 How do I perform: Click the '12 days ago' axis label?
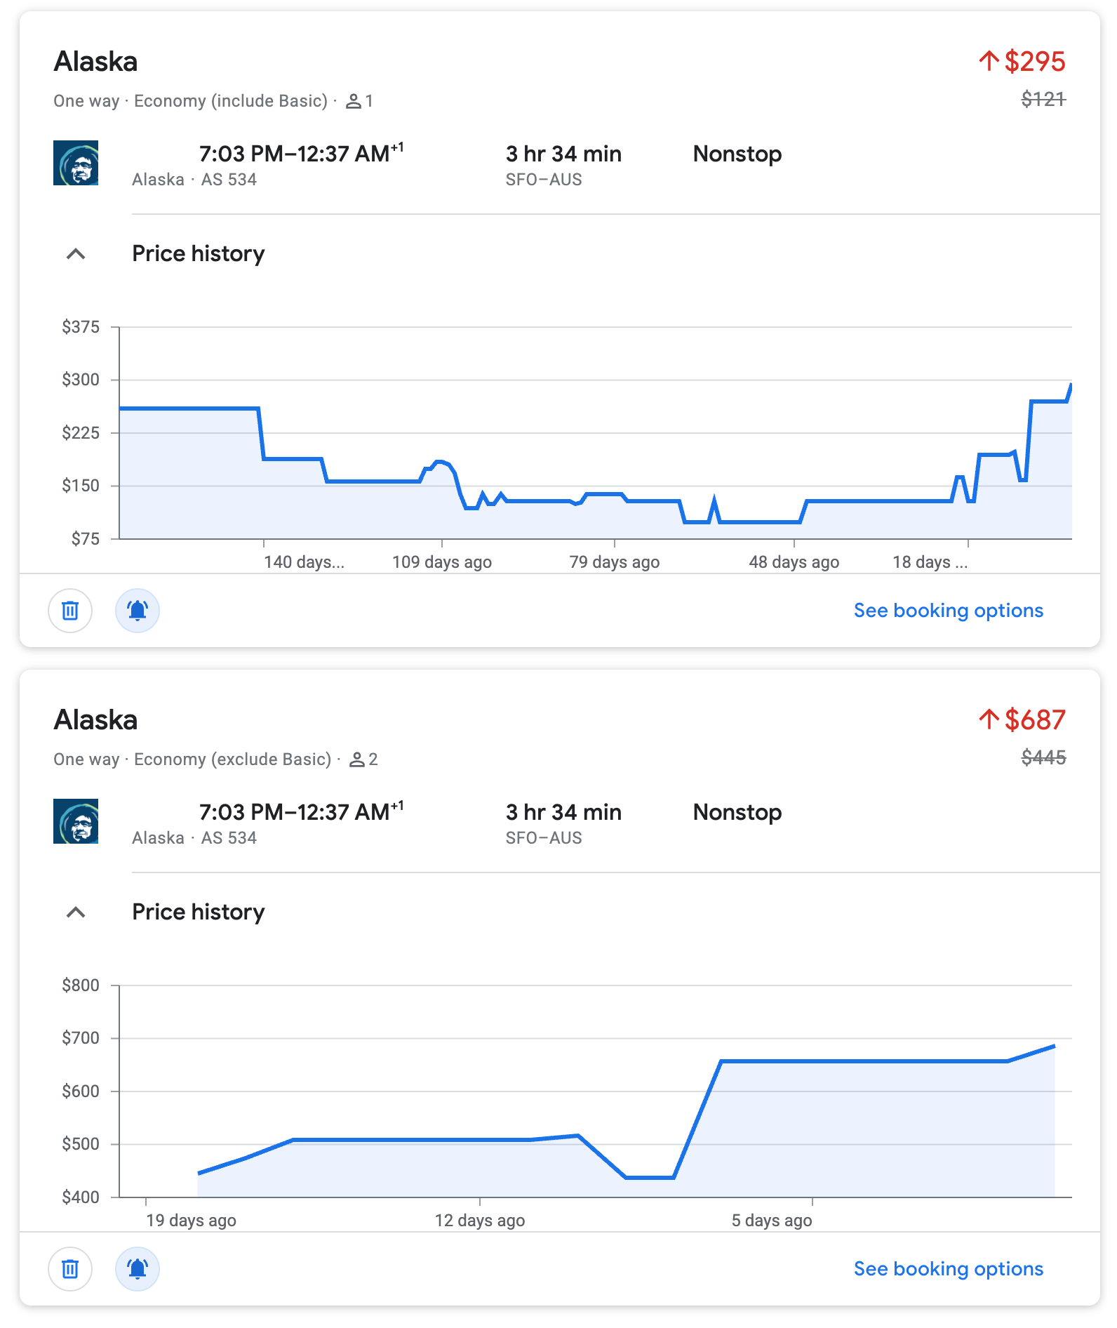click(480, 1221)
